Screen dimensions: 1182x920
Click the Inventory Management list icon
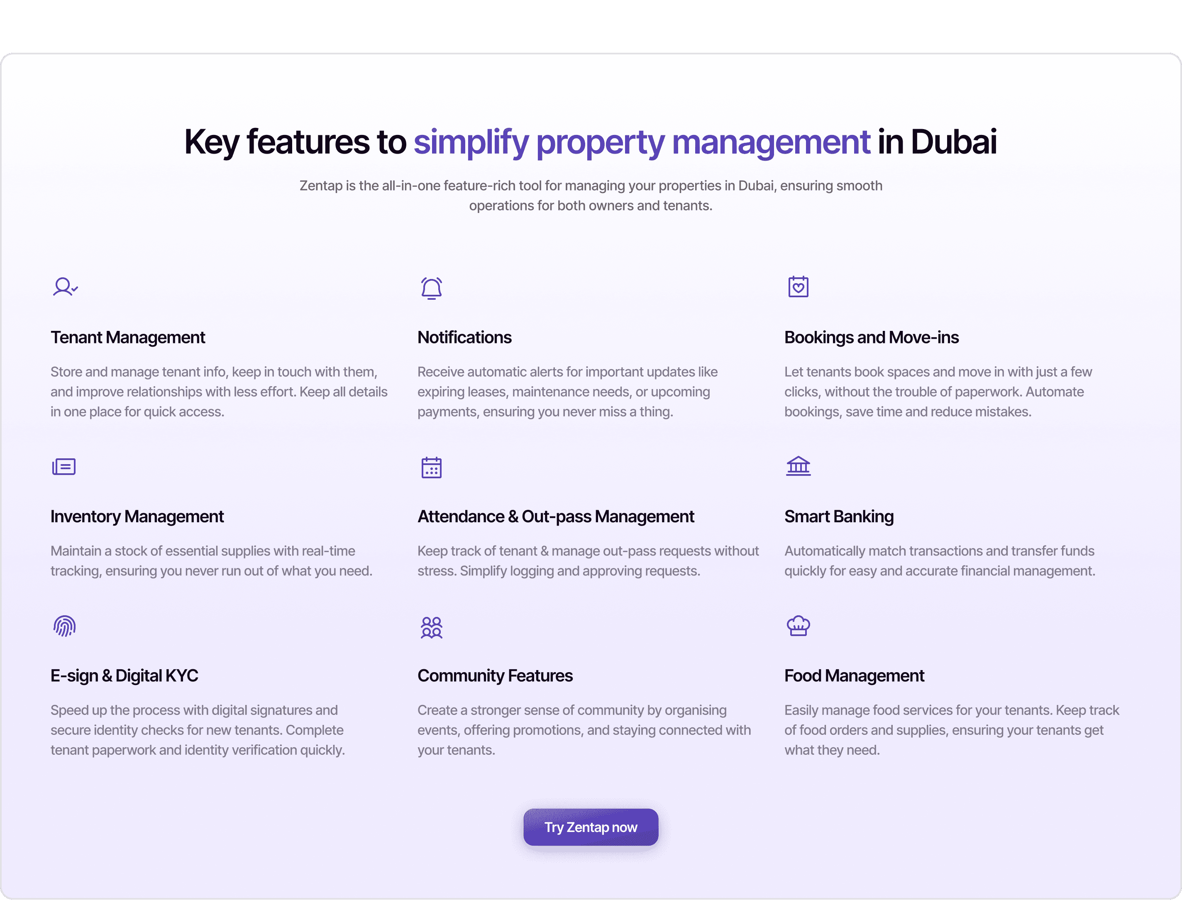coord(64,466)
